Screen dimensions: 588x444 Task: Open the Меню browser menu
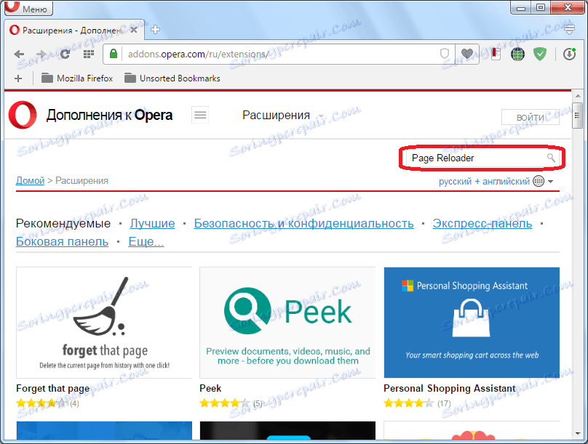tap(28, 8)
